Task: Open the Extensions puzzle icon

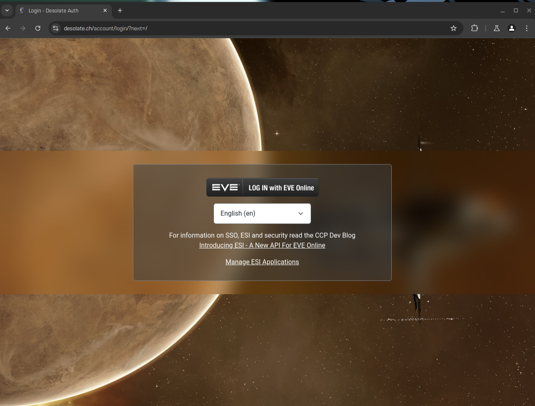Action: pyautogui.click(x=474, y=28)
